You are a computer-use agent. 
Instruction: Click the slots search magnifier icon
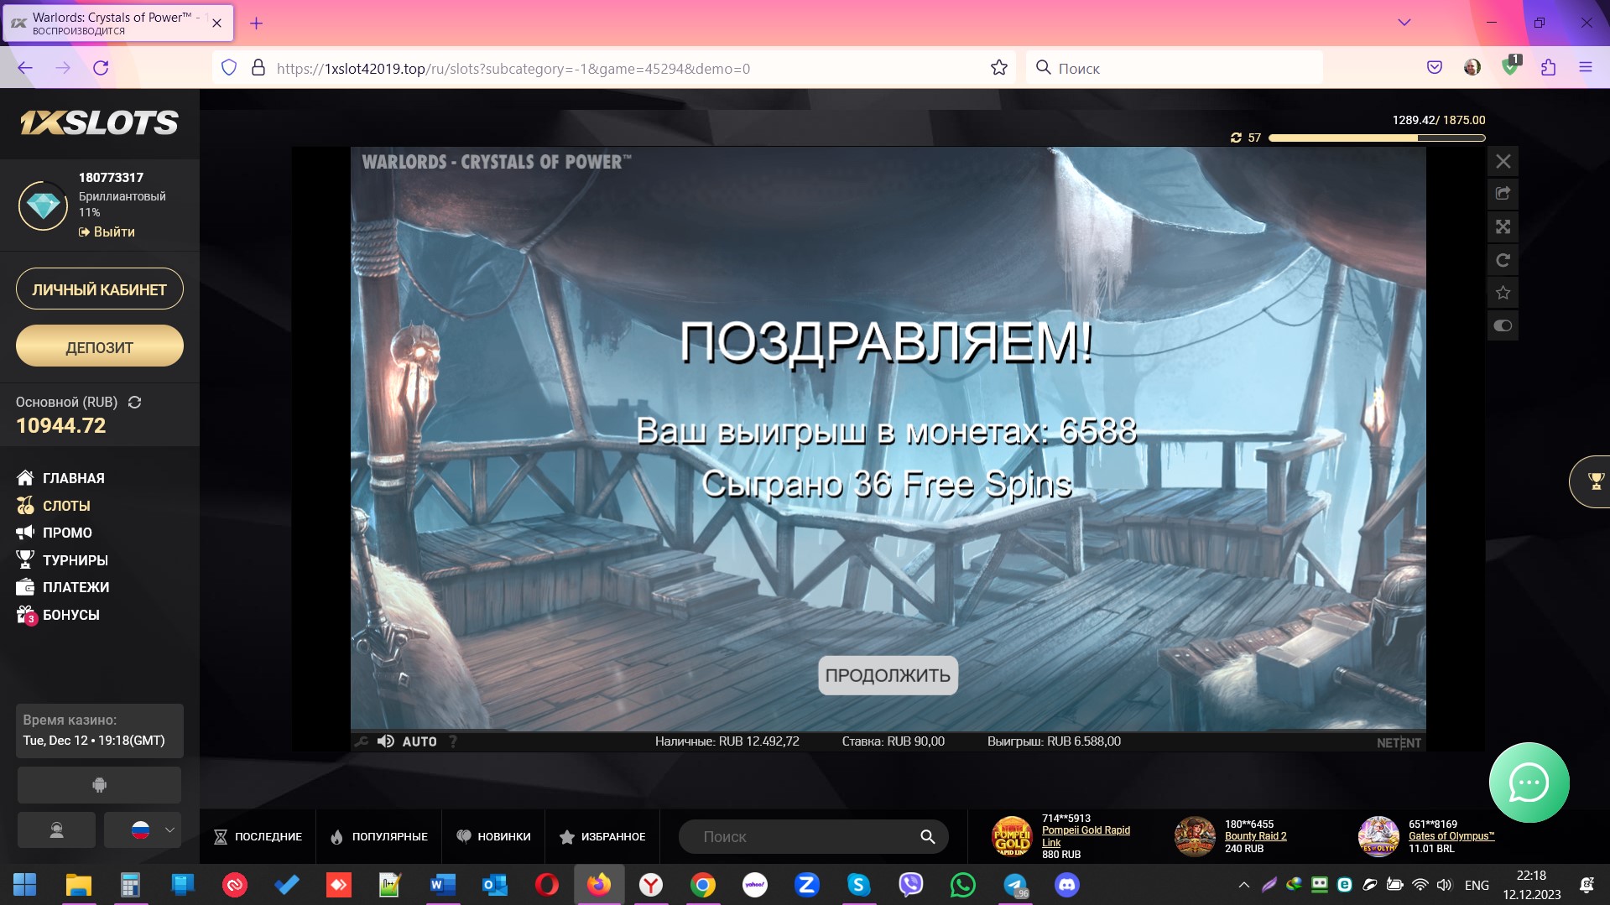click(x=927, y=837)
